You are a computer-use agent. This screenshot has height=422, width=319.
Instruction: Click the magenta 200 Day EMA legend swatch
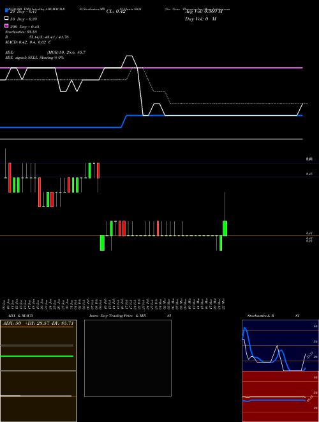6,26
